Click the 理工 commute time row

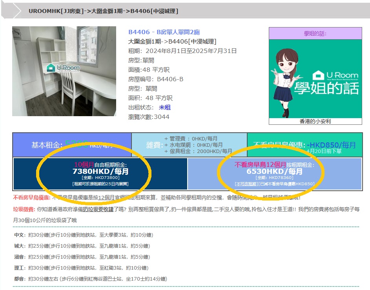click(x=81, y=268)
